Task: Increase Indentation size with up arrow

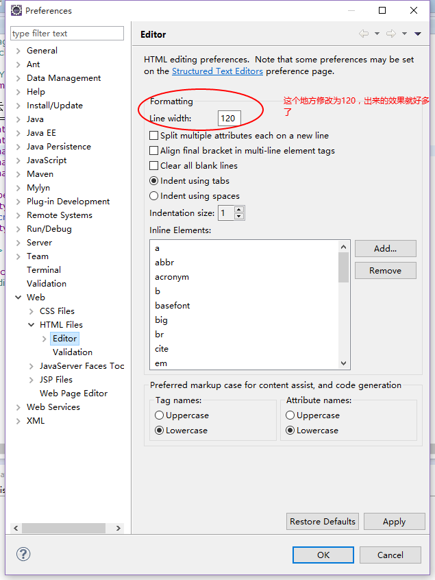Action: (239, 210)
